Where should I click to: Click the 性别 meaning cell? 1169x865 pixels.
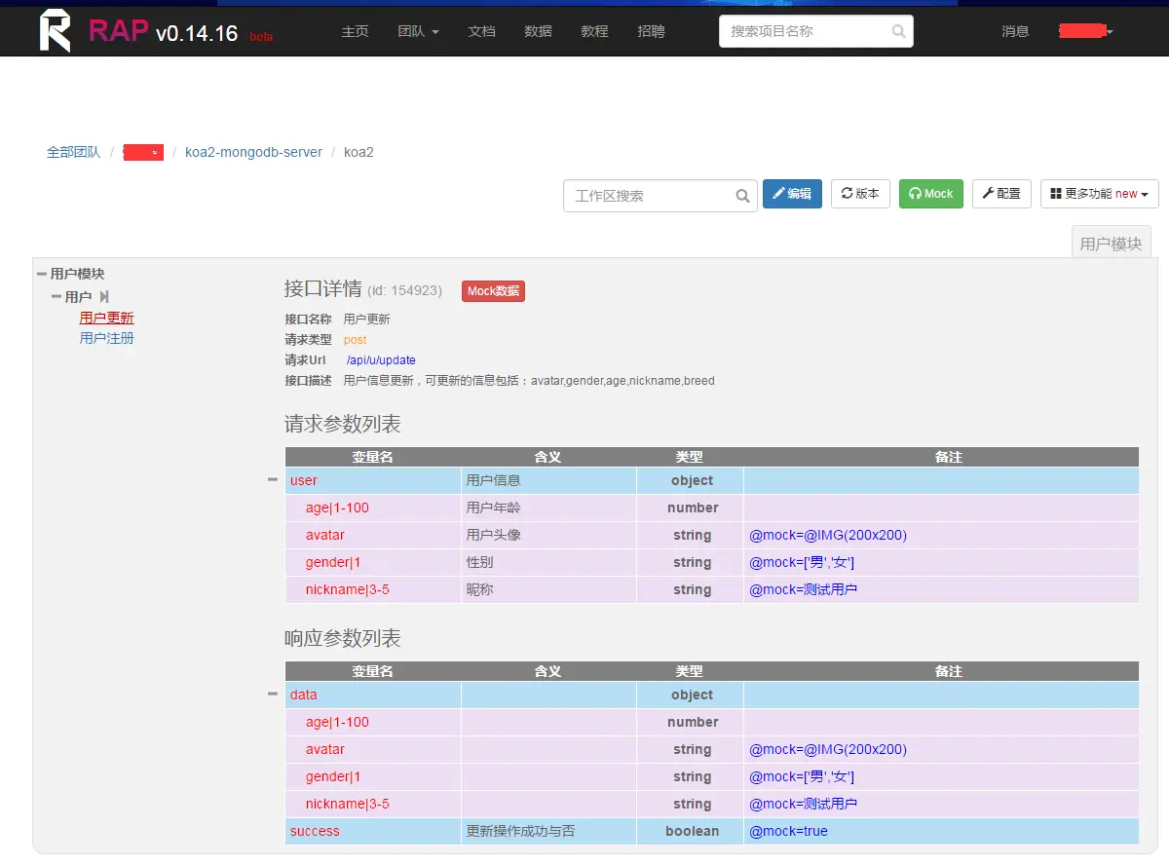tap(548, 562)
